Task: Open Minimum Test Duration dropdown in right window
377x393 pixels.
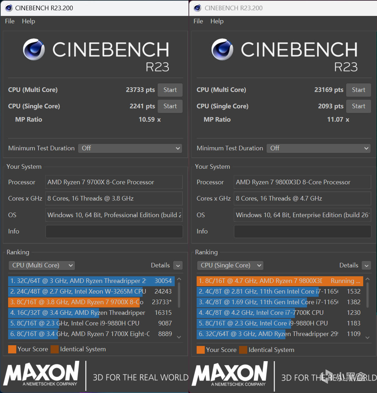Action: click(319, 148)
